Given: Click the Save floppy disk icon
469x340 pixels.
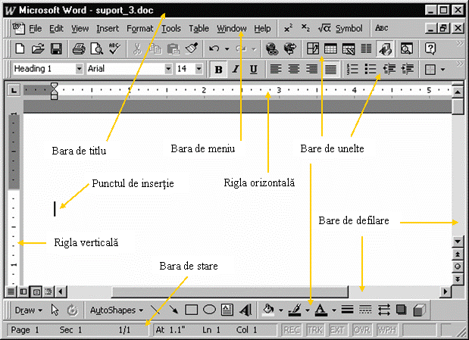Looking at the screenshot, I should pos(56,48).
